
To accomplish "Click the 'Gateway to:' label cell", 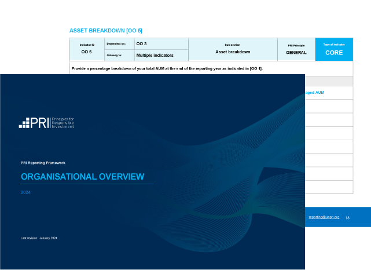I will (x=119, y=56).
